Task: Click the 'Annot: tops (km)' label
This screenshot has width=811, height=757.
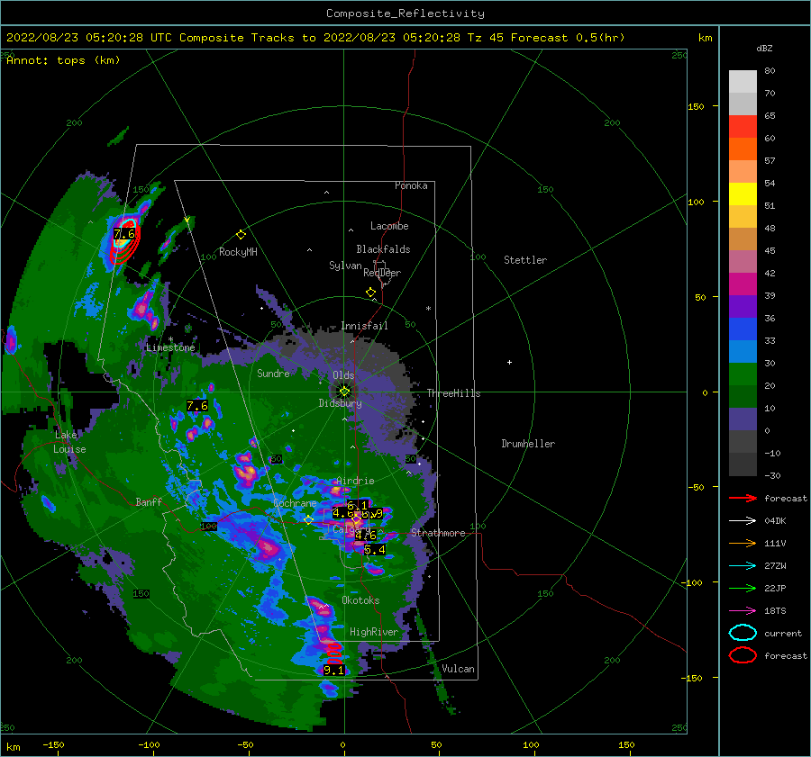Action: click(63, 60)
